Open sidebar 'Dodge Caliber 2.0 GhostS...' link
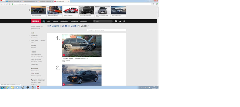The width and height of the screenshot is (240, 107). click(x=38, y=40)
